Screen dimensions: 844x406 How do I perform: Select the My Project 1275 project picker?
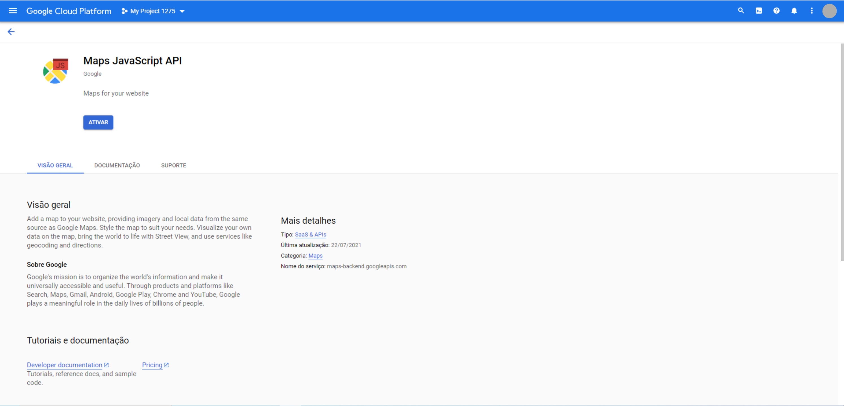[153, 11]
